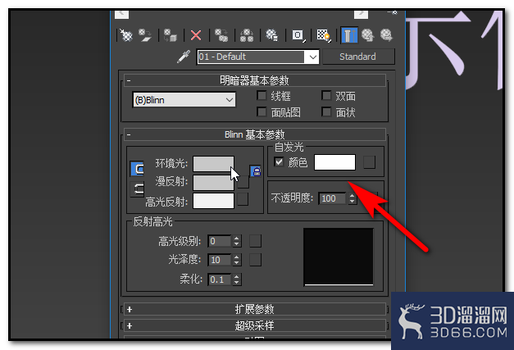Image resolution: width=514 pixels, height=350 pixels.
Task: Click the black highlight curve preview
Action: pyautogui.click(x=339, y=257)
